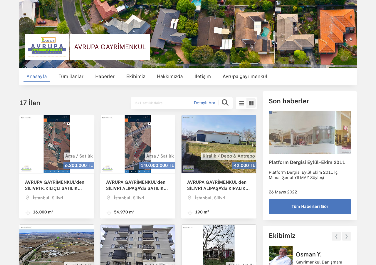This screenshot has height=265, width=376.
Task: Open SİLİVRİ ALİPAŞA'da KİRALIK listing title
Action: tap(218, 185)
